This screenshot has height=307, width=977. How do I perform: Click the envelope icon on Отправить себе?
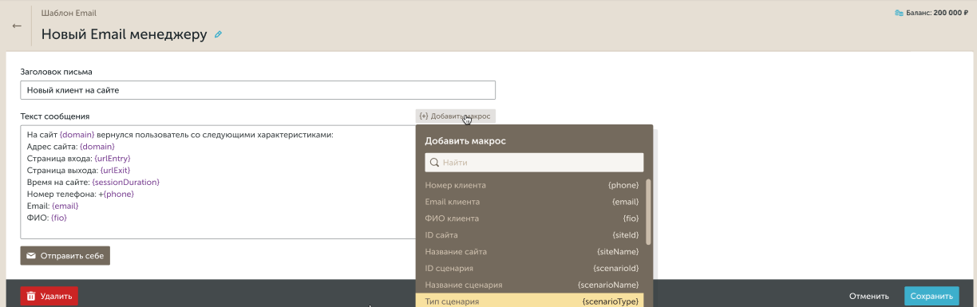coord(31,256)
